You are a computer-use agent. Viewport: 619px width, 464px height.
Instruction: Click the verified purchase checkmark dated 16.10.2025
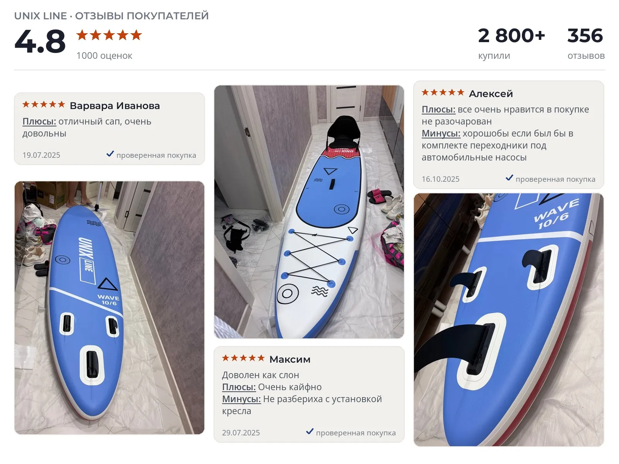point(510,178)
